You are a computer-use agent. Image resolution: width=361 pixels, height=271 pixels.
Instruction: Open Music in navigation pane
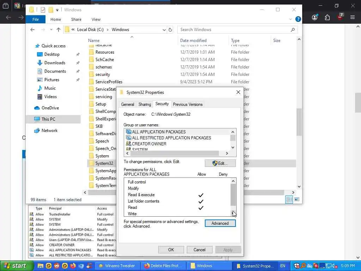point(50,88)
